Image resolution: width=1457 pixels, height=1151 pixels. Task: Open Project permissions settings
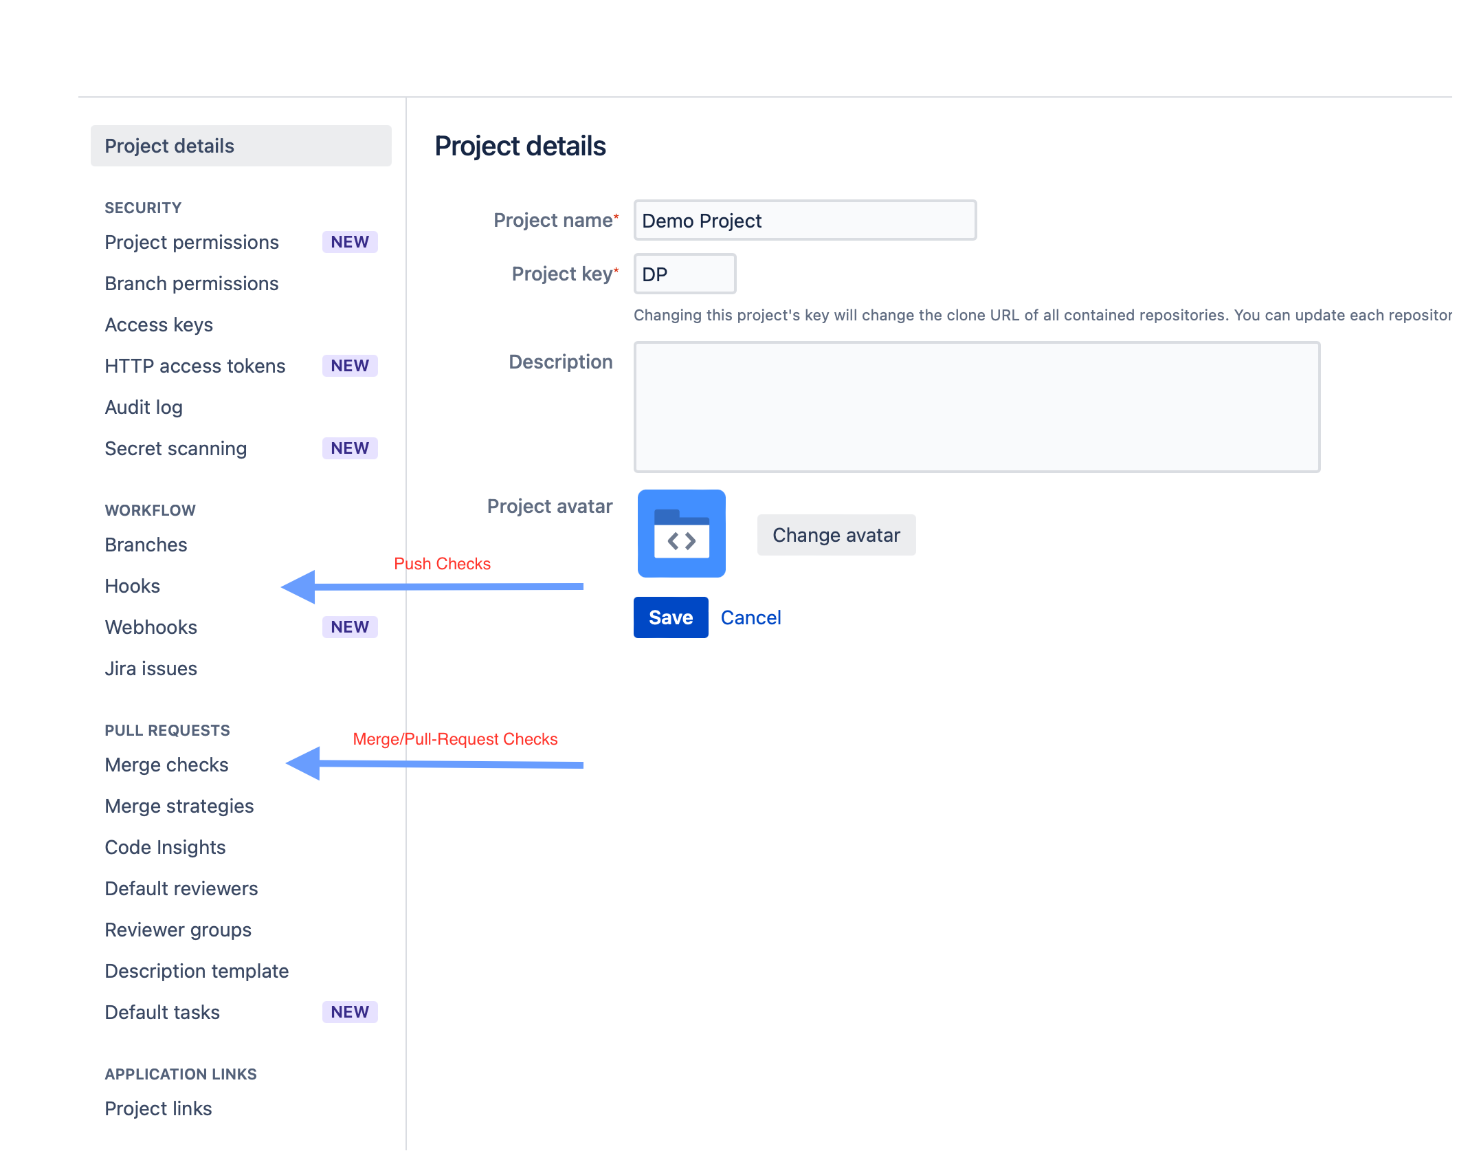point(192,242)
